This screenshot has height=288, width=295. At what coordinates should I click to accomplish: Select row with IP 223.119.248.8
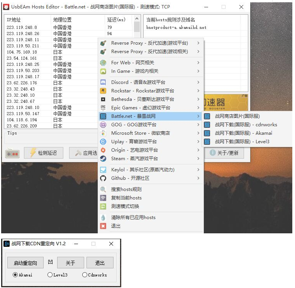pos(69,27)
